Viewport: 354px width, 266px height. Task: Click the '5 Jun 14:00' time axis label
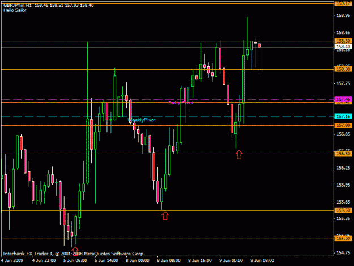(x=106, y=260)
